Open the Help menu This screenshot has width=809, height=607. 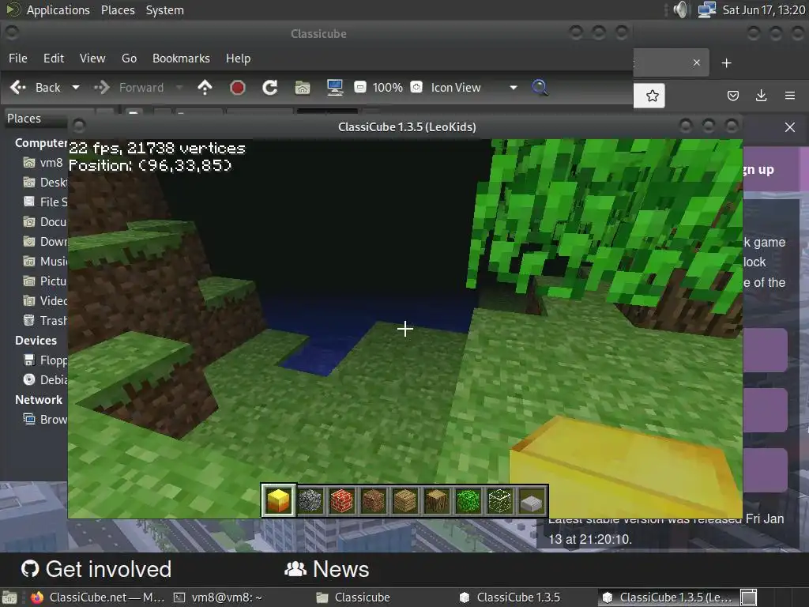(238, 58)
